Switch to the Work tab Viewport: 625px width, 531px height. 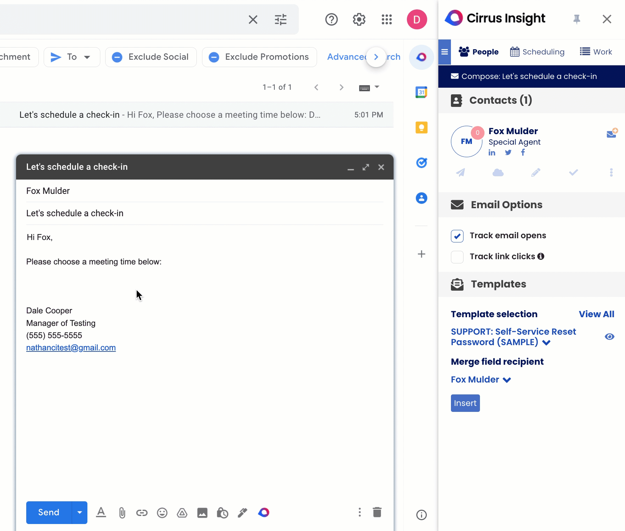[596, 52]
